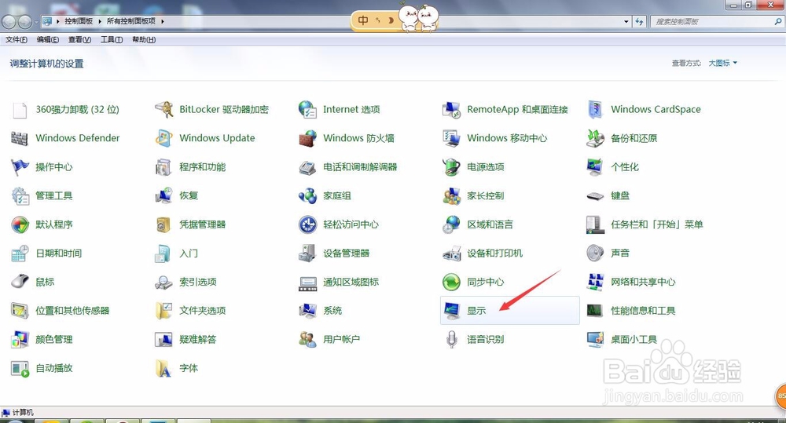The height and width of the screenshot is (423, 786).
Task: Click the 疑难解答 link text
Action: coord(198,339)
